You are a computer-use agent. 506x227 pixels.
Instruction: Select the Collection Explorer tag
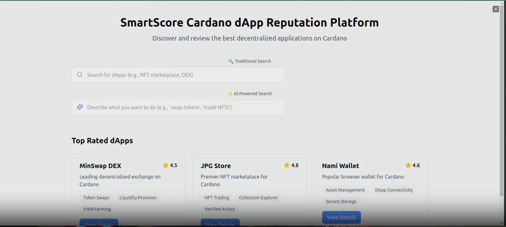(x=258, y=198)
